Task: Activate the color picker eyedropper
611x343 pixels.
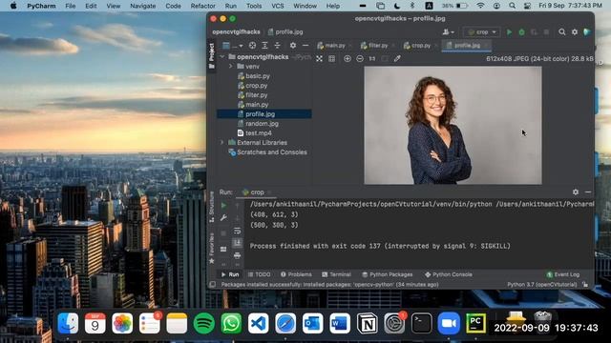Action: click(x=397, y=59)
